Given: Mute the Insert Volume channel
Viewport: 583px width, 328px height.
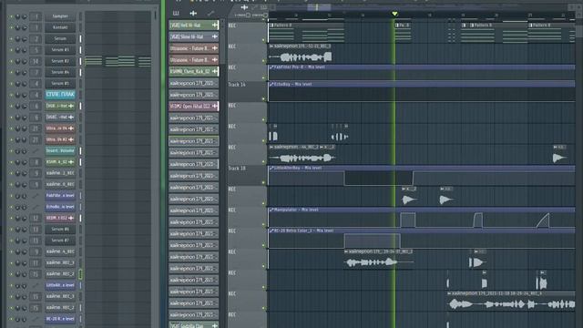Looking at the screenshot, I should point(11,151).
